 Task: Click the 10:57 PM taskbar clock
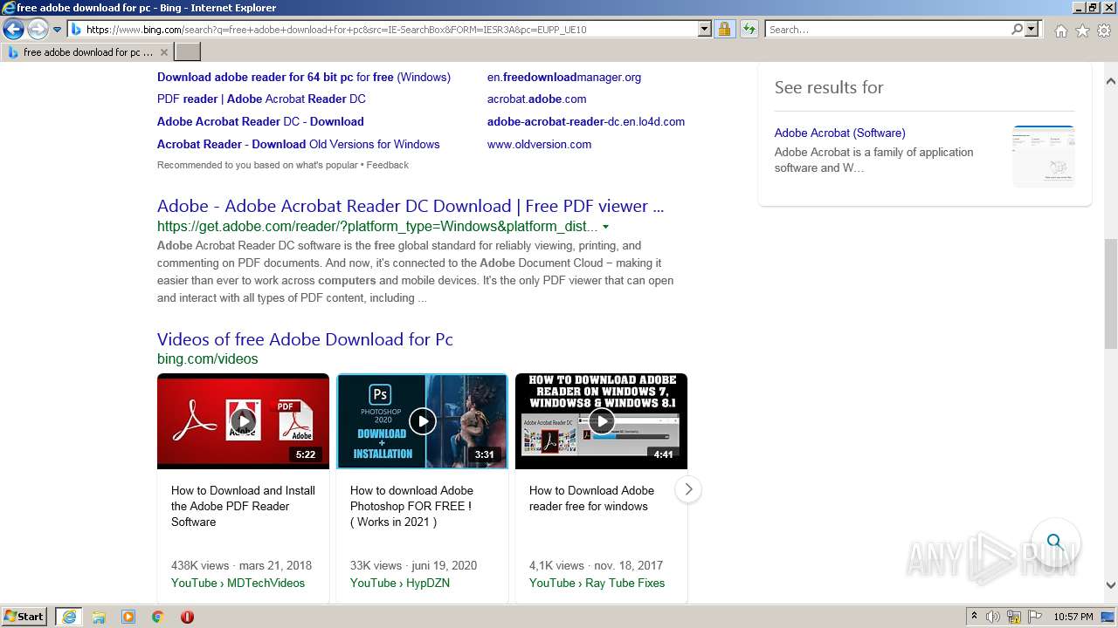coord(1073,617)
